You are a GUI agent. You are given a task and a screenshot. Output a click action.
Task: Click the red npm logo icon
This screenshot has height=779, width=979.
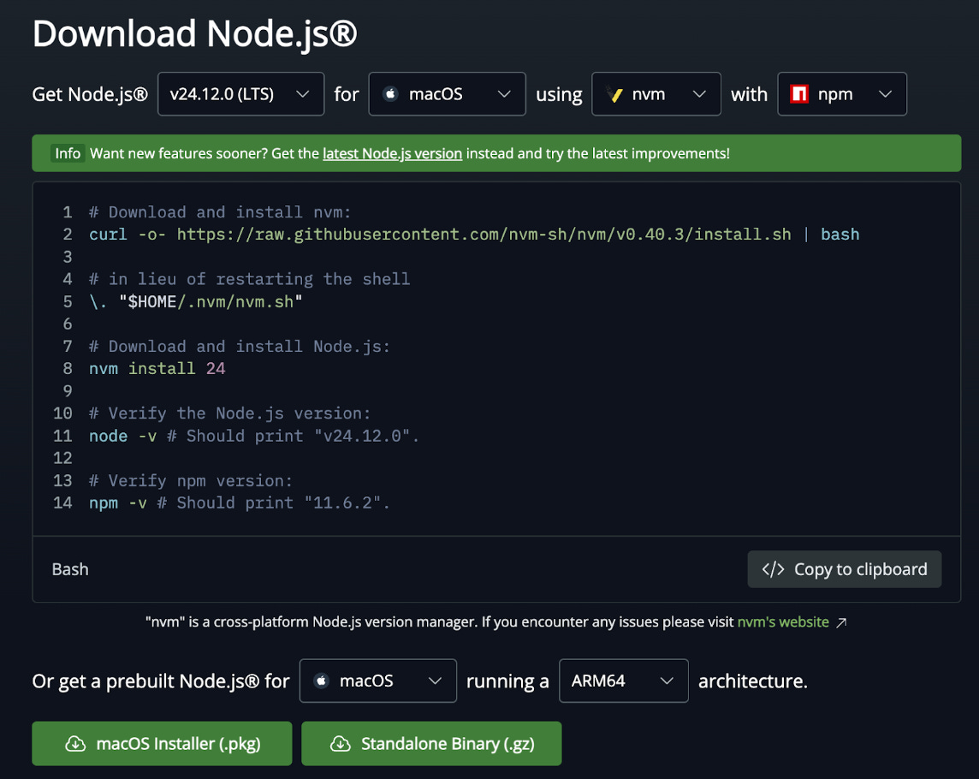tap(799, 93)
